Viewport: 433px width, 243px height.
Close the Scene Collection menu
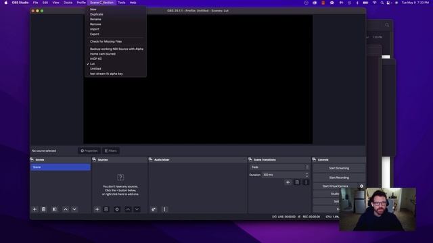point(102,3)
